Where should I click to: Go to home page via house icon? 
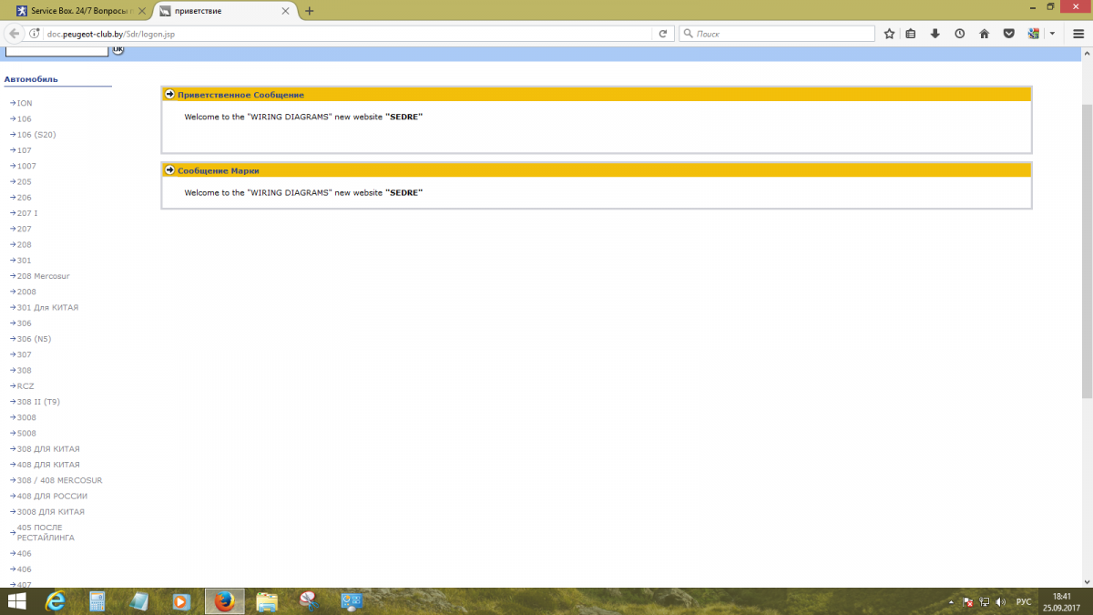tap(985, 34)
